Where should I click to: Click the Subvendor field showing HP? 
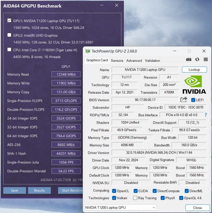[x=128, y=107]
